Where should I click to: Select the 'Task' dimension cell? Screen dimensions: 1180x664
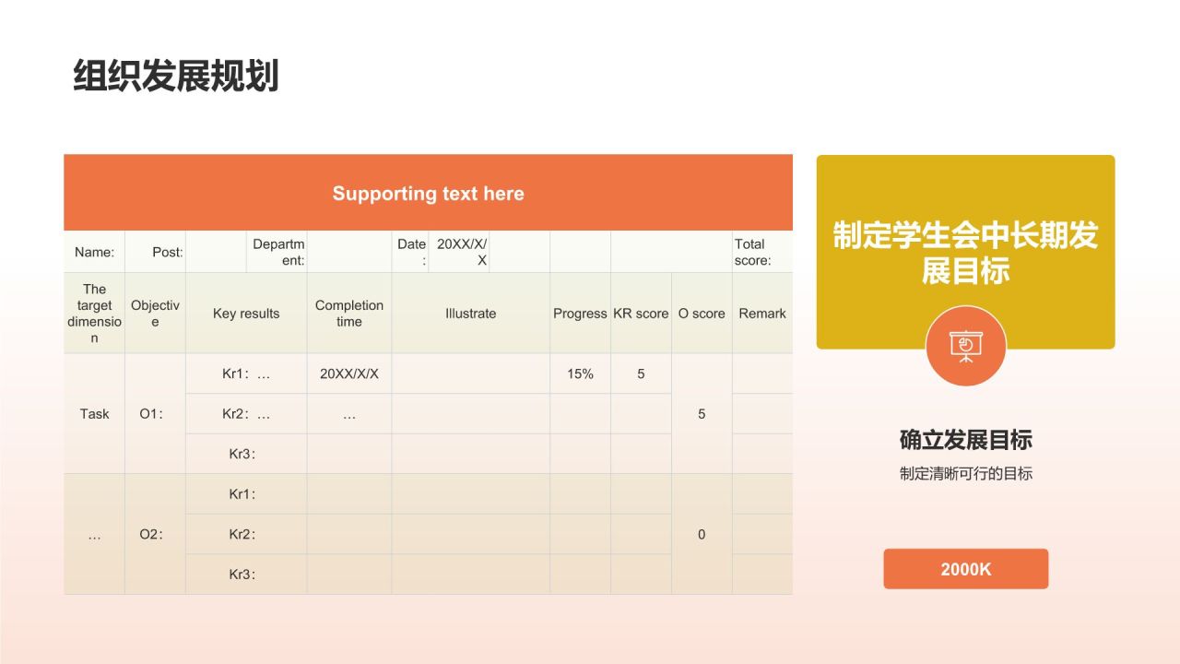94,414
